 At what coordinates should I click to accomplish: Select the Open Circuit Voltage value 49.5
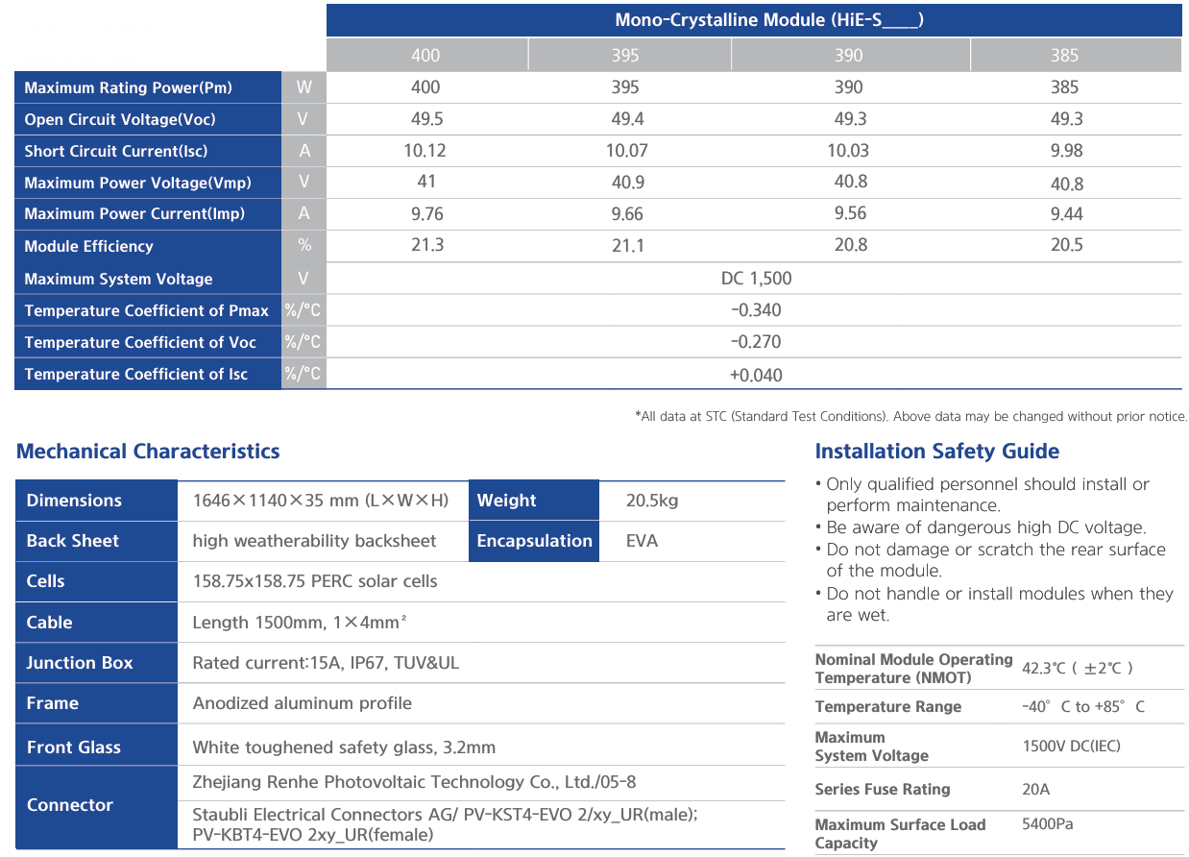pyautogui.click(x=425, y=119)
